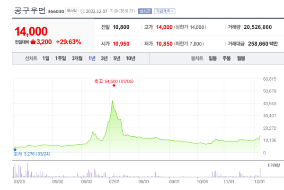
Task: Select the 3년 line chart period
Action: pos(104,58)
